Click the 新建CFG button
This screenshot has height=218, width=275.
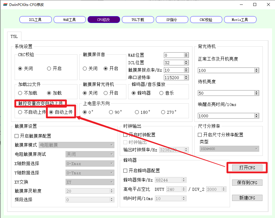(x=247, y=198)
